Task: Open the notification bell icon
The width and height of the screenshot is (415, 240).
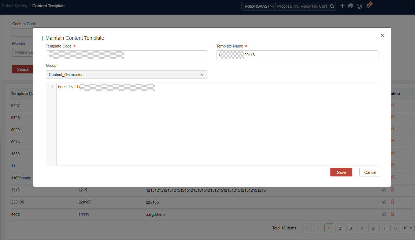Action: click(368, 6)
